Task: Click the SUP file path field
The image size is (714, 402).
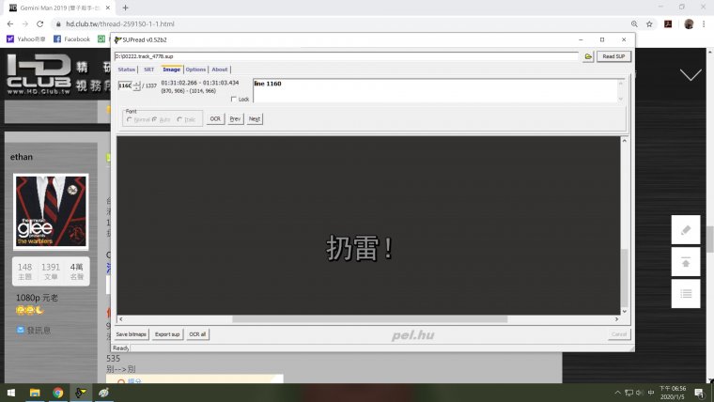Action: coord(346,56)
